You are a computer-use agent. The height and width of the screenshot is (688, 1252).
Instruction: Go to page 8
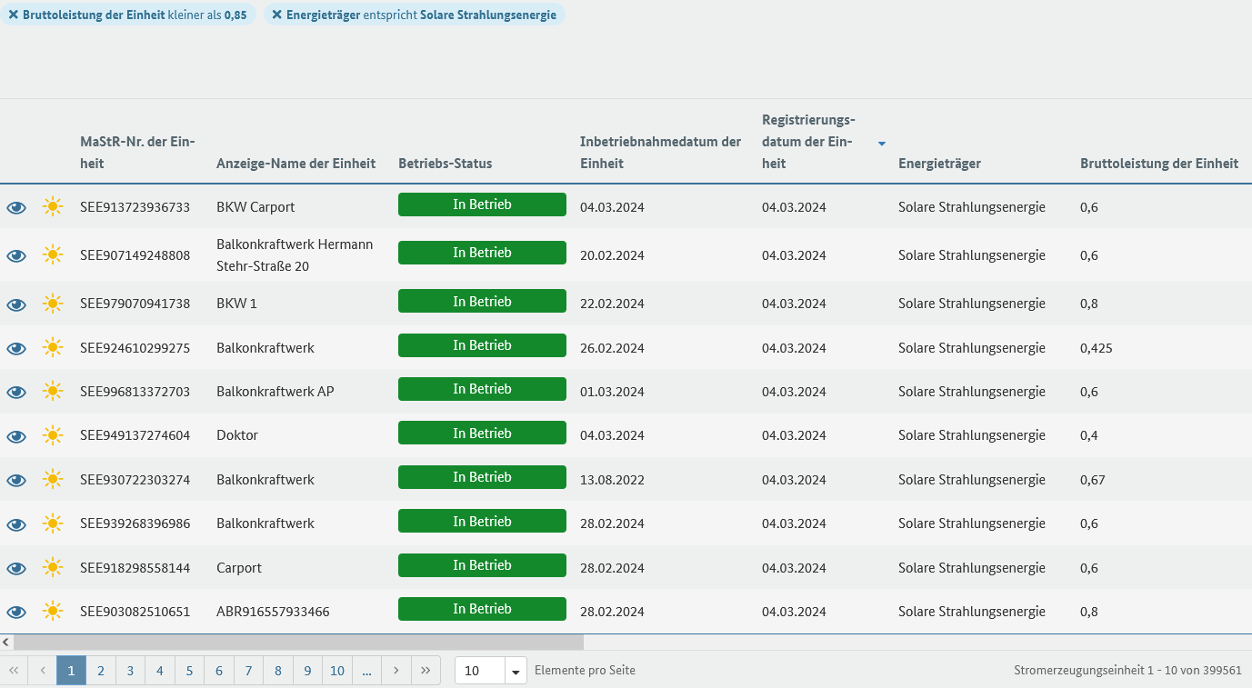pyautogui.click(x=278, y=671)
